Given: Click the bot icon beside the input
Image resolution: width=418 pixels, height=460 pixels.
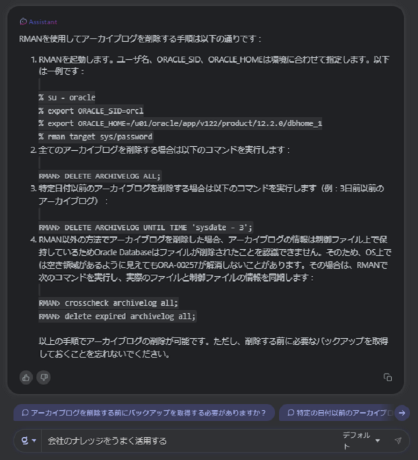Looking at the screenshot, I should click(25, 440).
